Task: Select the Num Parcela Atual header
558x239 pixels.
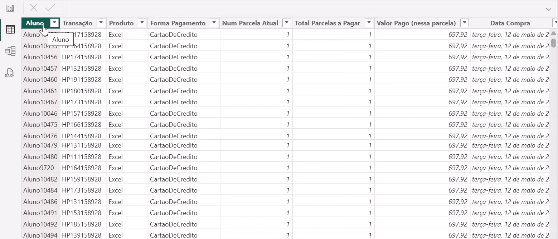Action: [x=250, y=23]
